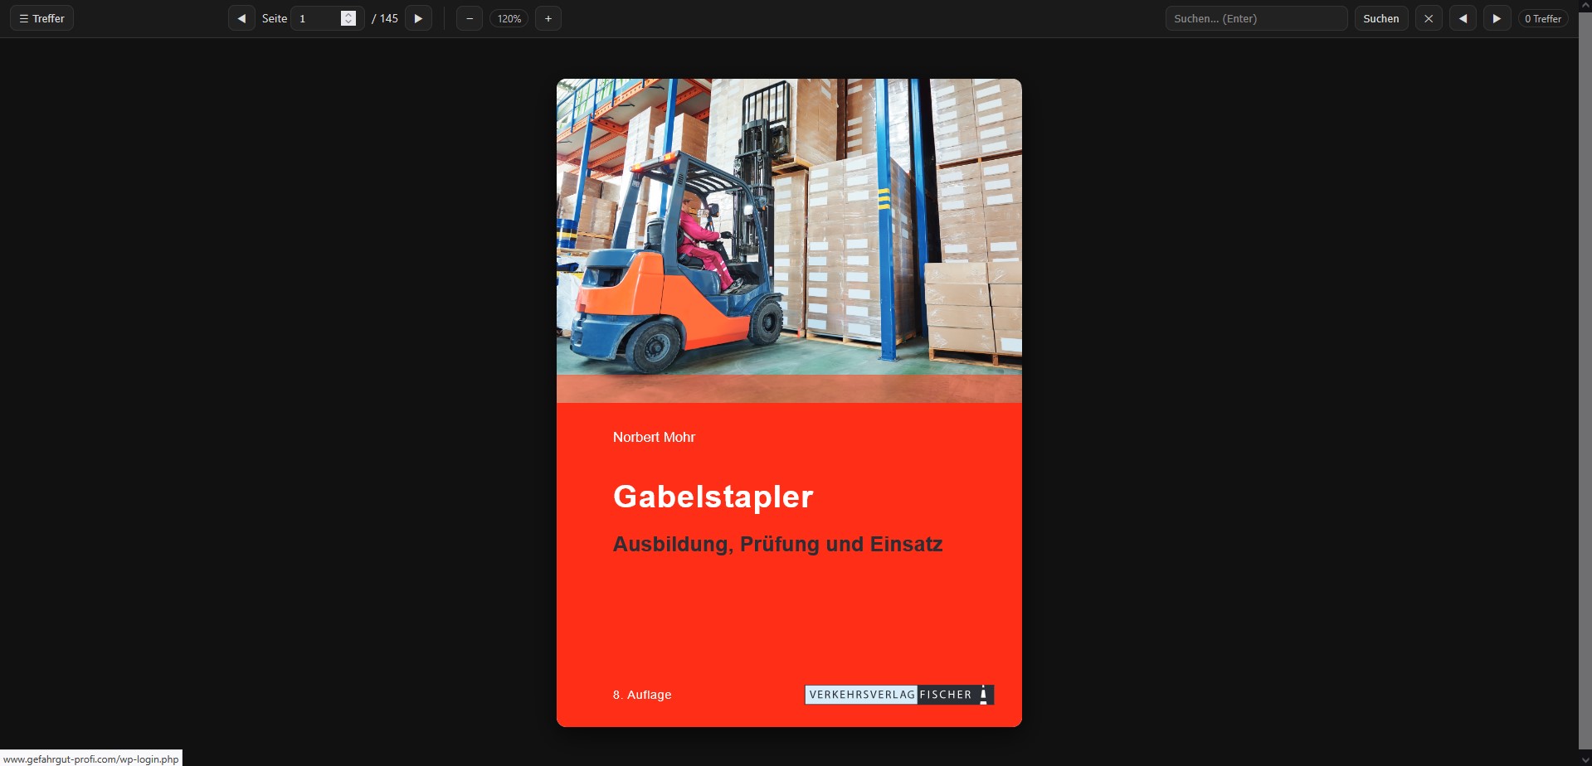This screenshot has height=766, width=1592.
Task: Click the Seite page number field
Action: coord(317,18)
